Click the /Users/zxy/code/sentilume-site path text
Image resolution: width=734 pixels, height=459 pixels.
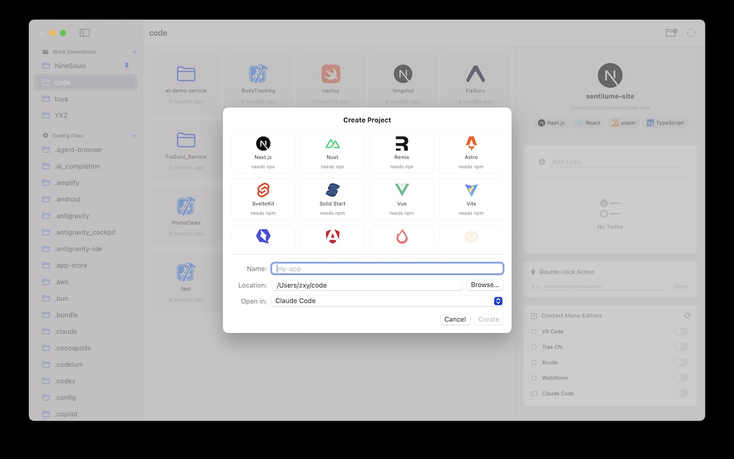coord(610,108)
